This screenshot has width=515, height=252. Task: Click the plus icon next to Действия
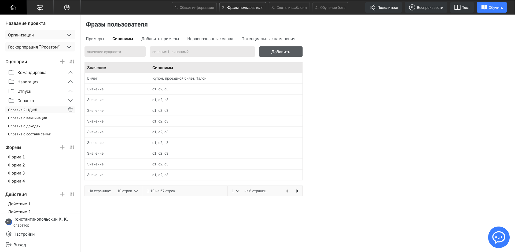click(x=62, y=194)
